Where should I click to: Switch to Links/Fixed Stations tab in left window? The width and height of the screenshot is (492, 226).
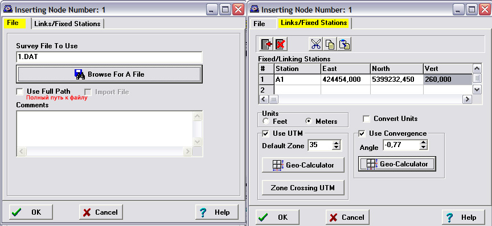67,24
